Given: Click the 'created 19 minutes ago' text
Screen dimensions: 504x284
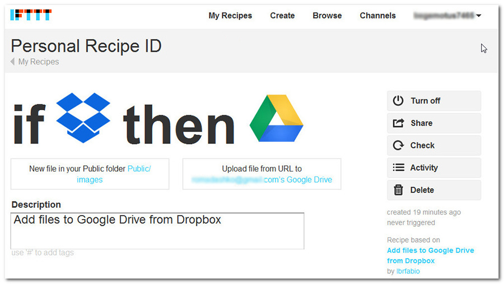Looking at the screenshot, I should pos(424,212).
